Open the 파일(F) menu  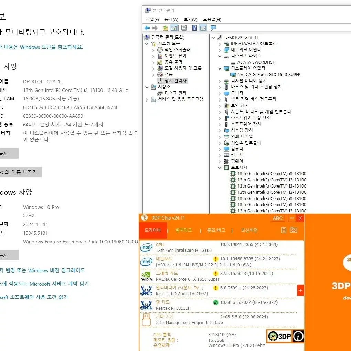tap(152, 20)
